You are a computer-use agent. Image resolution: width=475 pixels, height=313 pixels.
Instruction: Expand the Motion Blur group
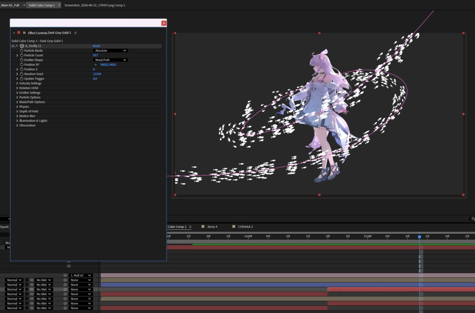17,116
